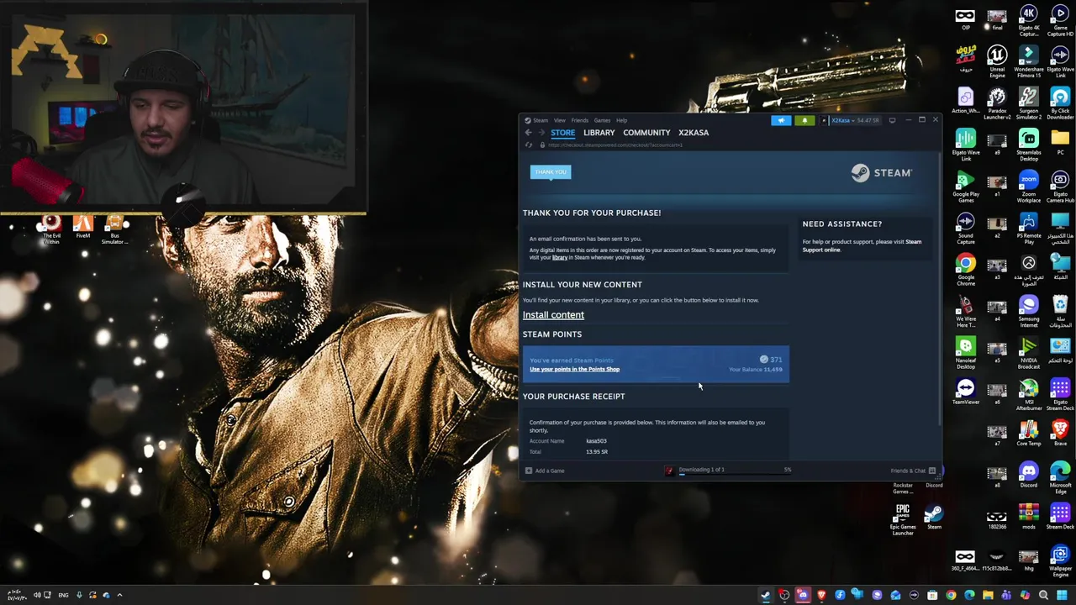Click the Install content link

pos(553,315)
